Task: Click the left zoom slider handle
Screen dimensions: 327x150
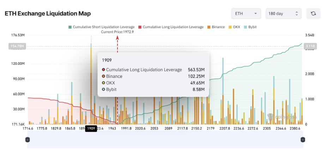Action: (x=28, y=139)
